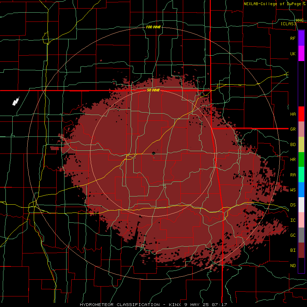Select the GR pink legend swatch
This screenshot has width=307, height=307.
click(x=301, y=129)
